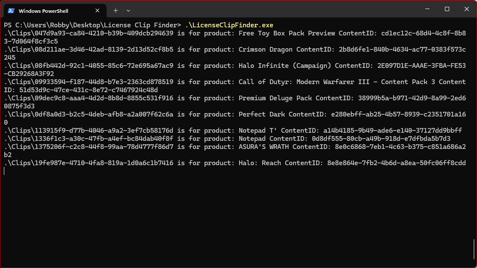
Task: Minimize the terminal window
Action: [427, 9]
